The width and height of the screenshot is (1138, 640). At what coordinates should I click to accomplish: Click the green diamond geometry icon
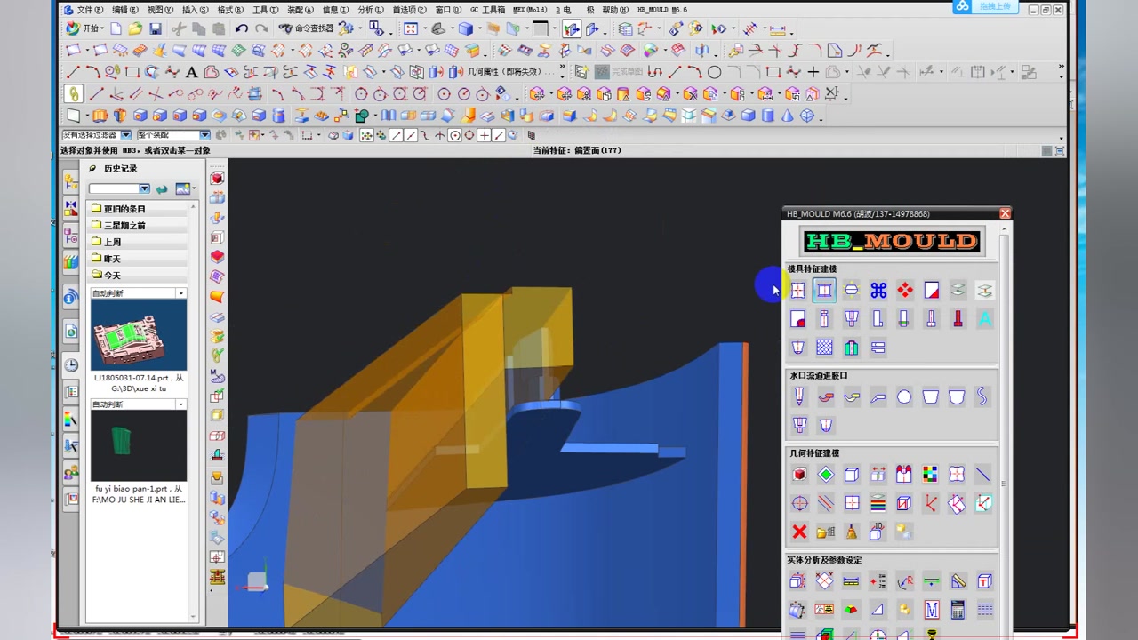click(826, 475)
